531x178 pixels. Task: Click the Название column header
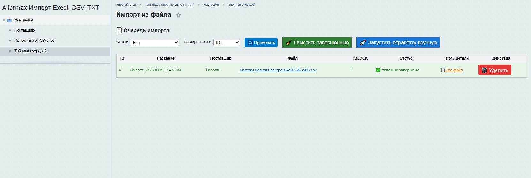(165, 58)
